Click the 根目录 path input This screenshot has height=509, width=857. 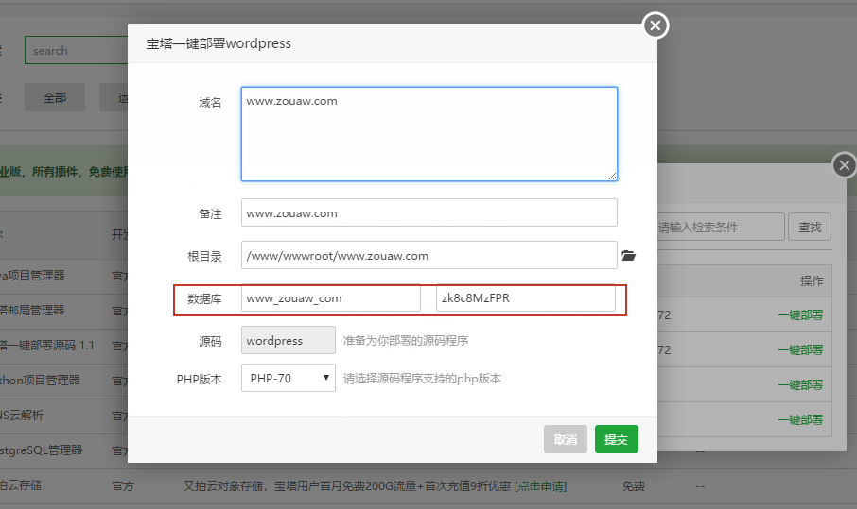pos(428,256)
